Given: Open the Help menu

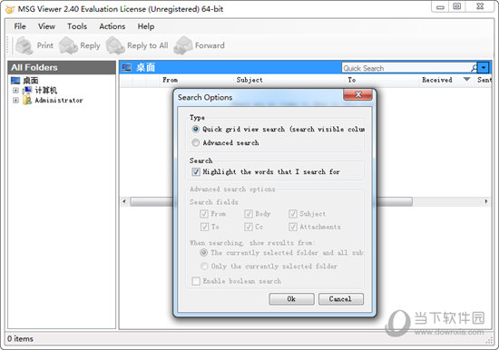Looking at the screenshot, I should [146, 26].
